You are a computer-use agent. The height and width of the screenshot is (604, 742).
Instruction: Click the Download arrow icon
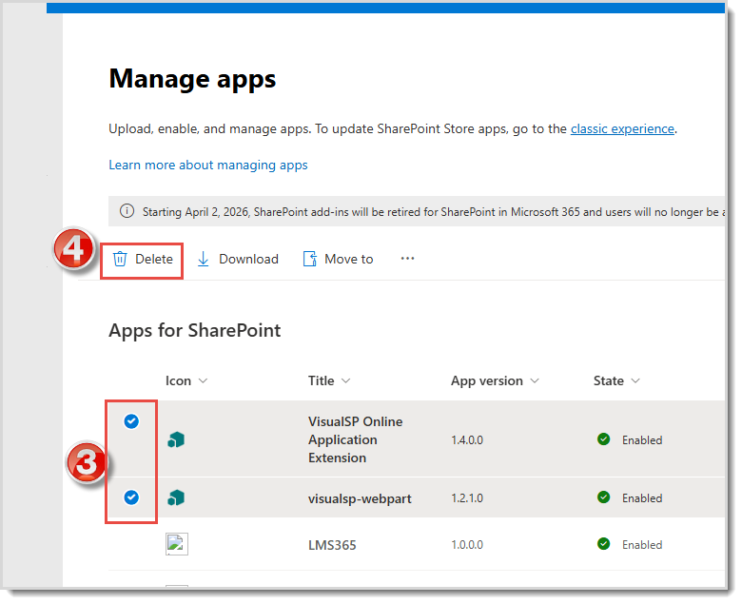[x=204, y=259]
